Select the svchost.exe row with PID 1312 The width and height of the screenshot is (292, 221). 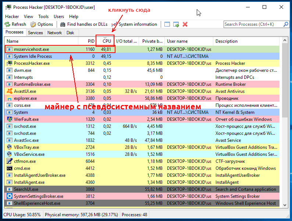click(142, 126)
